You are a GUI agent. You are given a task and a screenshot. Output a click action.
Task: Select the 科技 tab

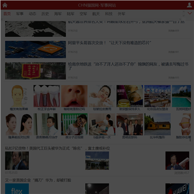(x=109, y=14)
